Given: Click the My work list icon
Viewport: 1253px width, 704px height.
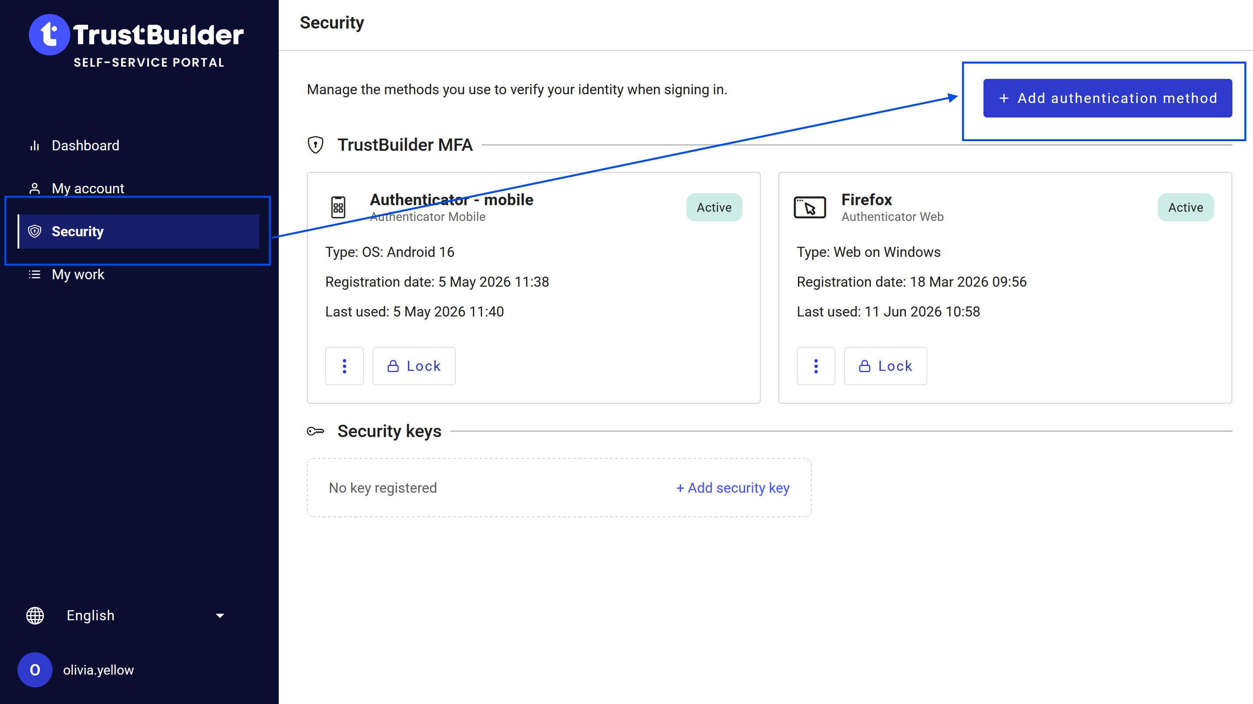Looking at the screenshot, I should tap(35, 274).
